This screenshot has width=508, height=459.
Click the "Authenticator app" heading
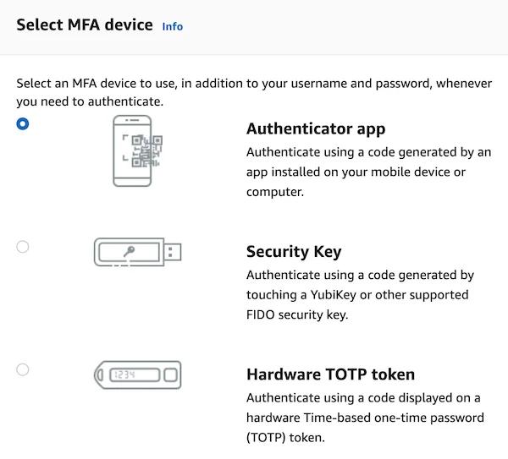(x=315, y=128)
